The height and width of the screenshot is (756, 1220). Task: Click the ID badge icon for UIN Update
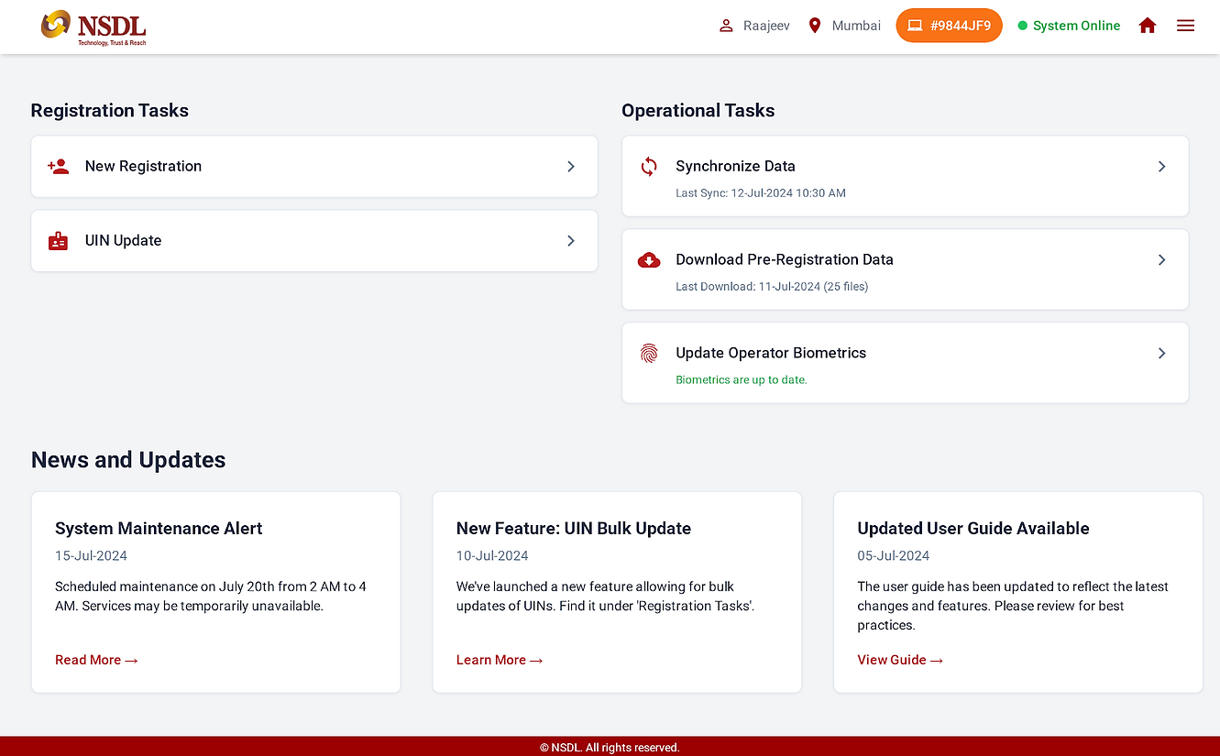[x=59, y=241]
